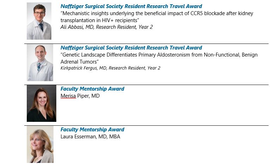Image resolution: width=270 pixels, height=164 pixels.
Task: Click the first Naffziger Travel Award heading
Action: pyautogui.click(x=131, y=6)
